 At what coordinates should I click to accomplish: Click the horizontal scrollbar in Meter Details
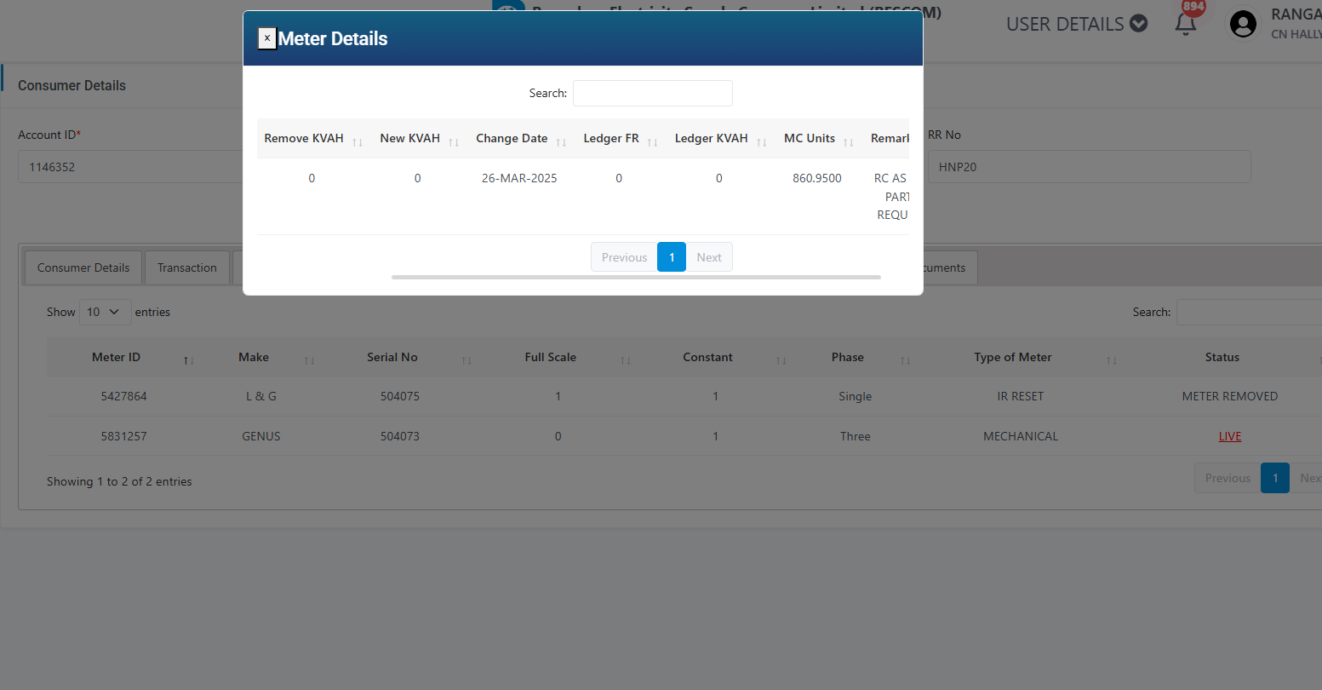636,277
